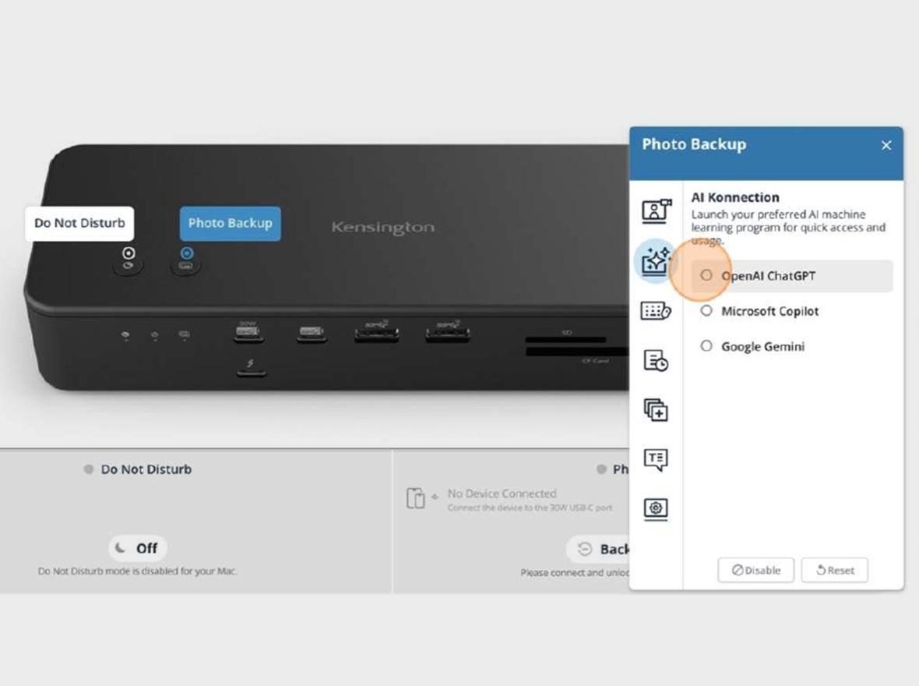Image resolution: width=919 pixels, height=686 pixels.
Task: Open the video conference settings panel icon
Action: click(x=657, y=210)
